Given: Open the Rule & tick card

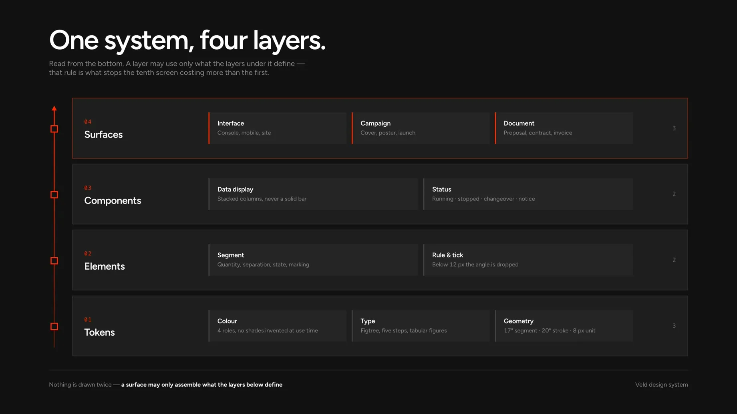Looking at the screenshot, I should tap(528, 260).
